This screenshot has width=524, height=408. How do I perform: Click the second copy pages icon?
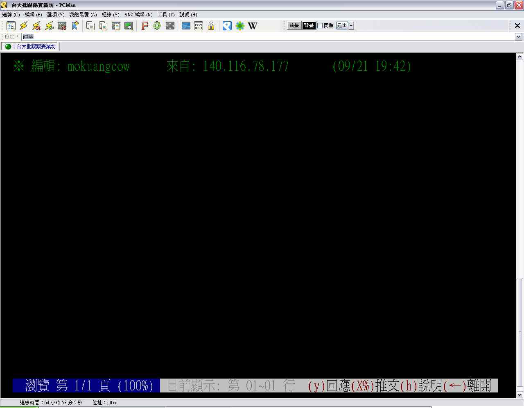point(103,26)
